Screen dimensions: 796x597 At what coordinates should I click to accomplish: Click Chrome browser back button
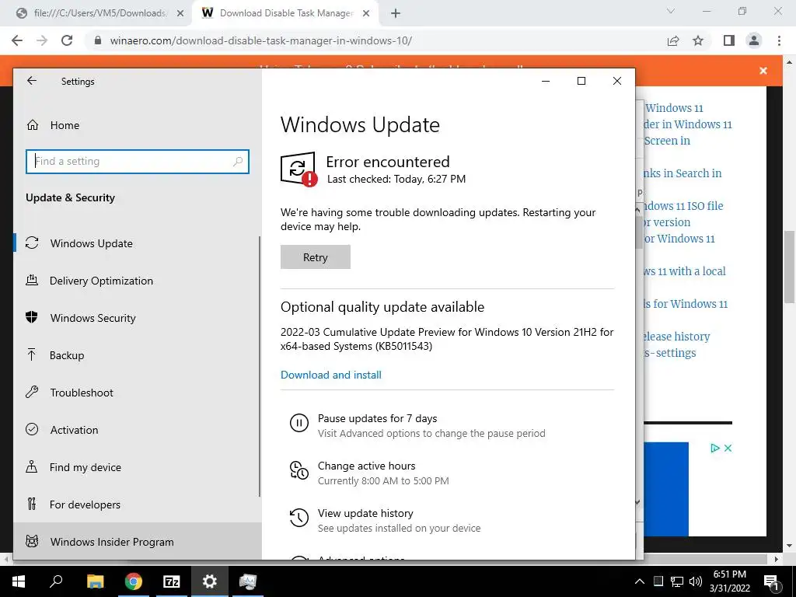17,40
